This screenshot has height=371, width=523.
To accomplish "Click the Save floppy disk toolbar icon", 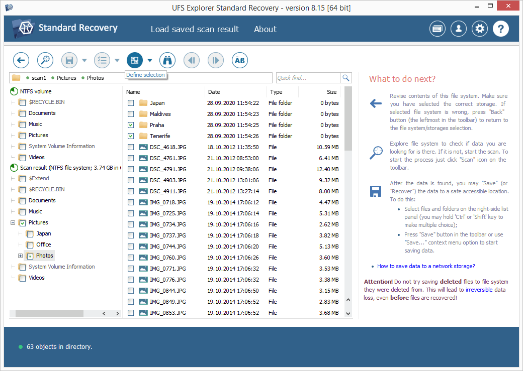I will pos(69,60).
